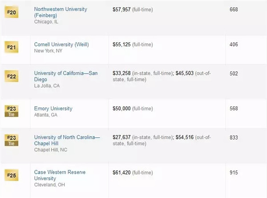Click the enrollment number 915
The height and width of the screenshot is (198, 267).
coord(234,172)
